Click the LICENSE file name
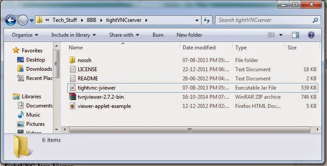 (87, 69)
